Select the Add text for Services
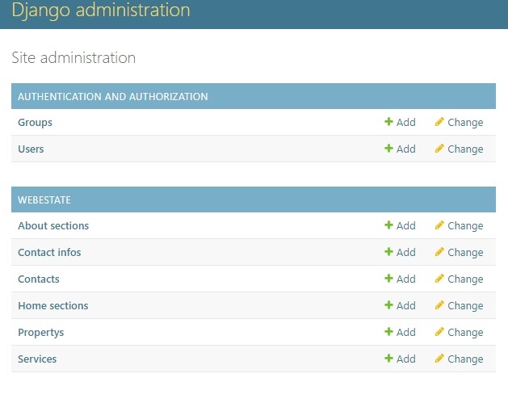Screen dimensions: 508x403 tap(406, 359)
